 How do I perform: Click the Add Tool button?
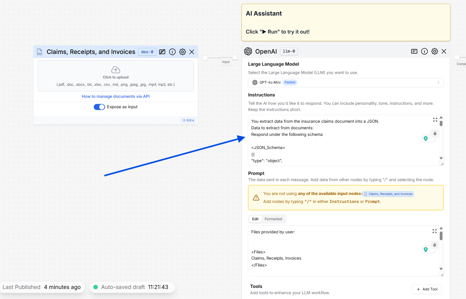point(427,289)
